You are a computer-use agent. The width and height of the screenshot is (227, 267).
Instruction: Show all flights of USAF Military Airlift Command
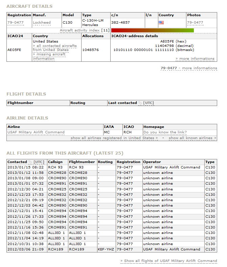tap(169, 261)
